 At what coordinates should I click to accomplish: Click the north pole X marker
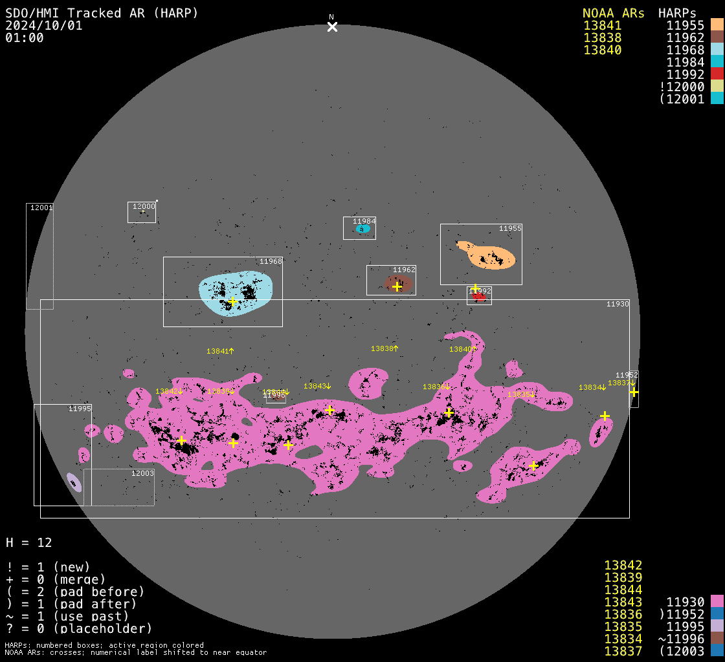point(332,27)
